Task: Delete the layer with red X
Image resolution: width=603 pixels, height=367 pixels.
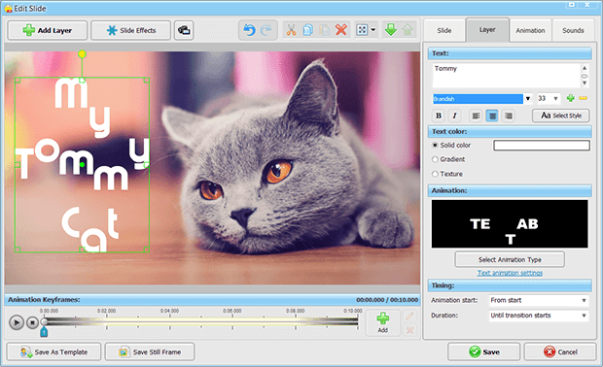Action: tap(341, 29)
